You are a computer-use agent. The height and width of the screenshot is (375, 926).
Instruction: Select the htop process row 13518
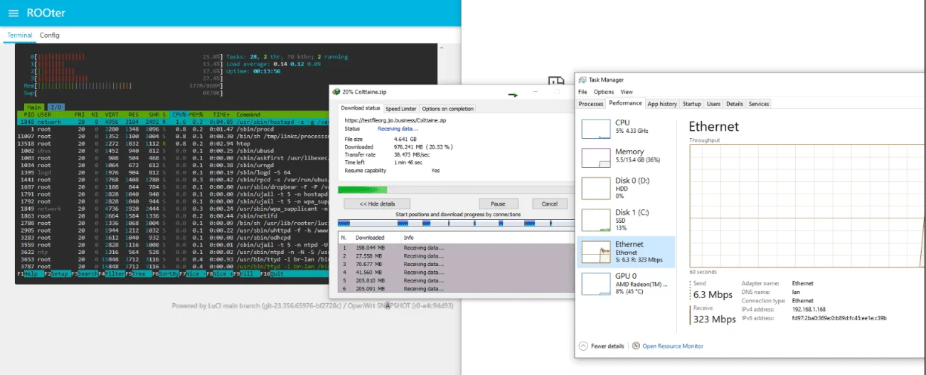173,143
